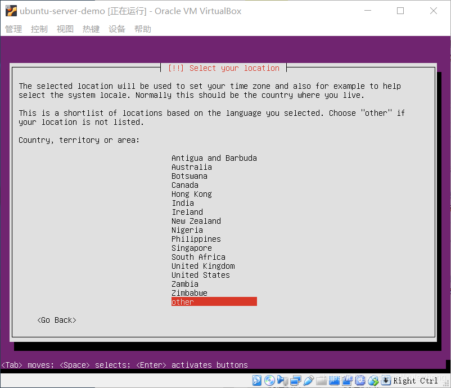Click the 'Right Ctrl' host key label
The image size is (451, 388).
[x=416, y=381]
